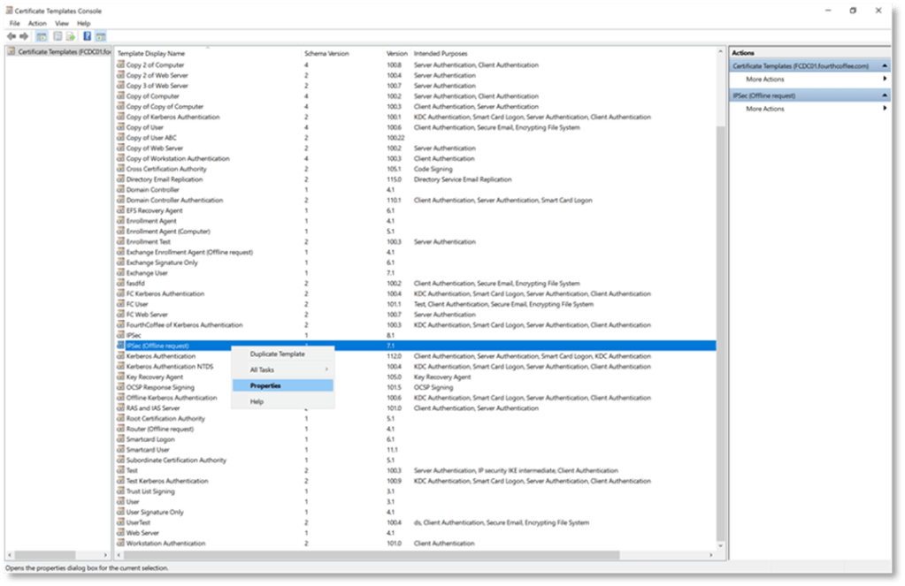Screen dimensions: 905x586
Task: Click the Forward arrow in the toolbar
Action: coord(24,36)
